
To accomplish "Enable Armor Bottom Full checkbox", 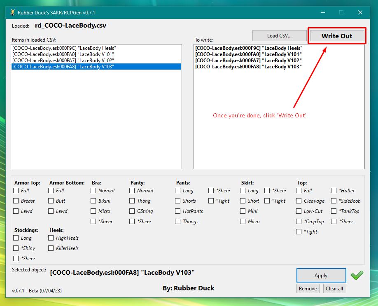I will (51, 191).
